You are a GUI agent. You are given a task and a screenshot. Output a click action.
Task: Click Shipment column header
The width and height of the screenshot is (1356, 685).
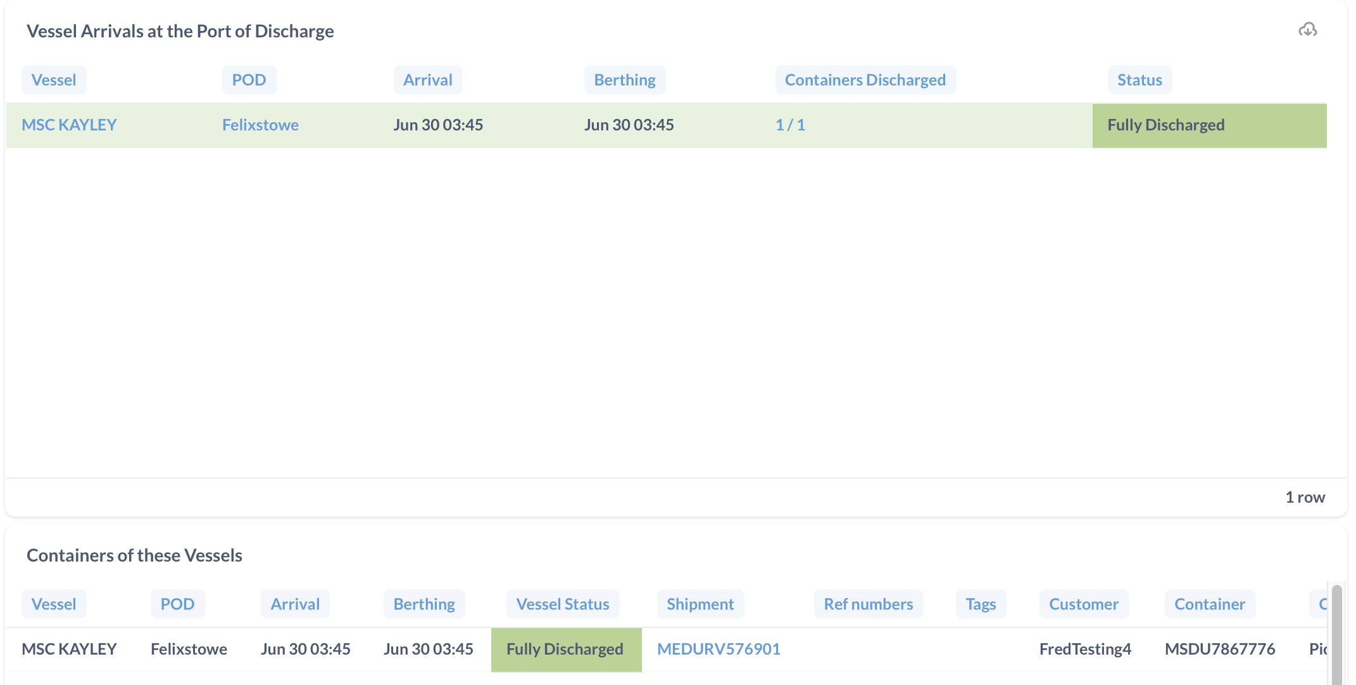click(700, 604)
